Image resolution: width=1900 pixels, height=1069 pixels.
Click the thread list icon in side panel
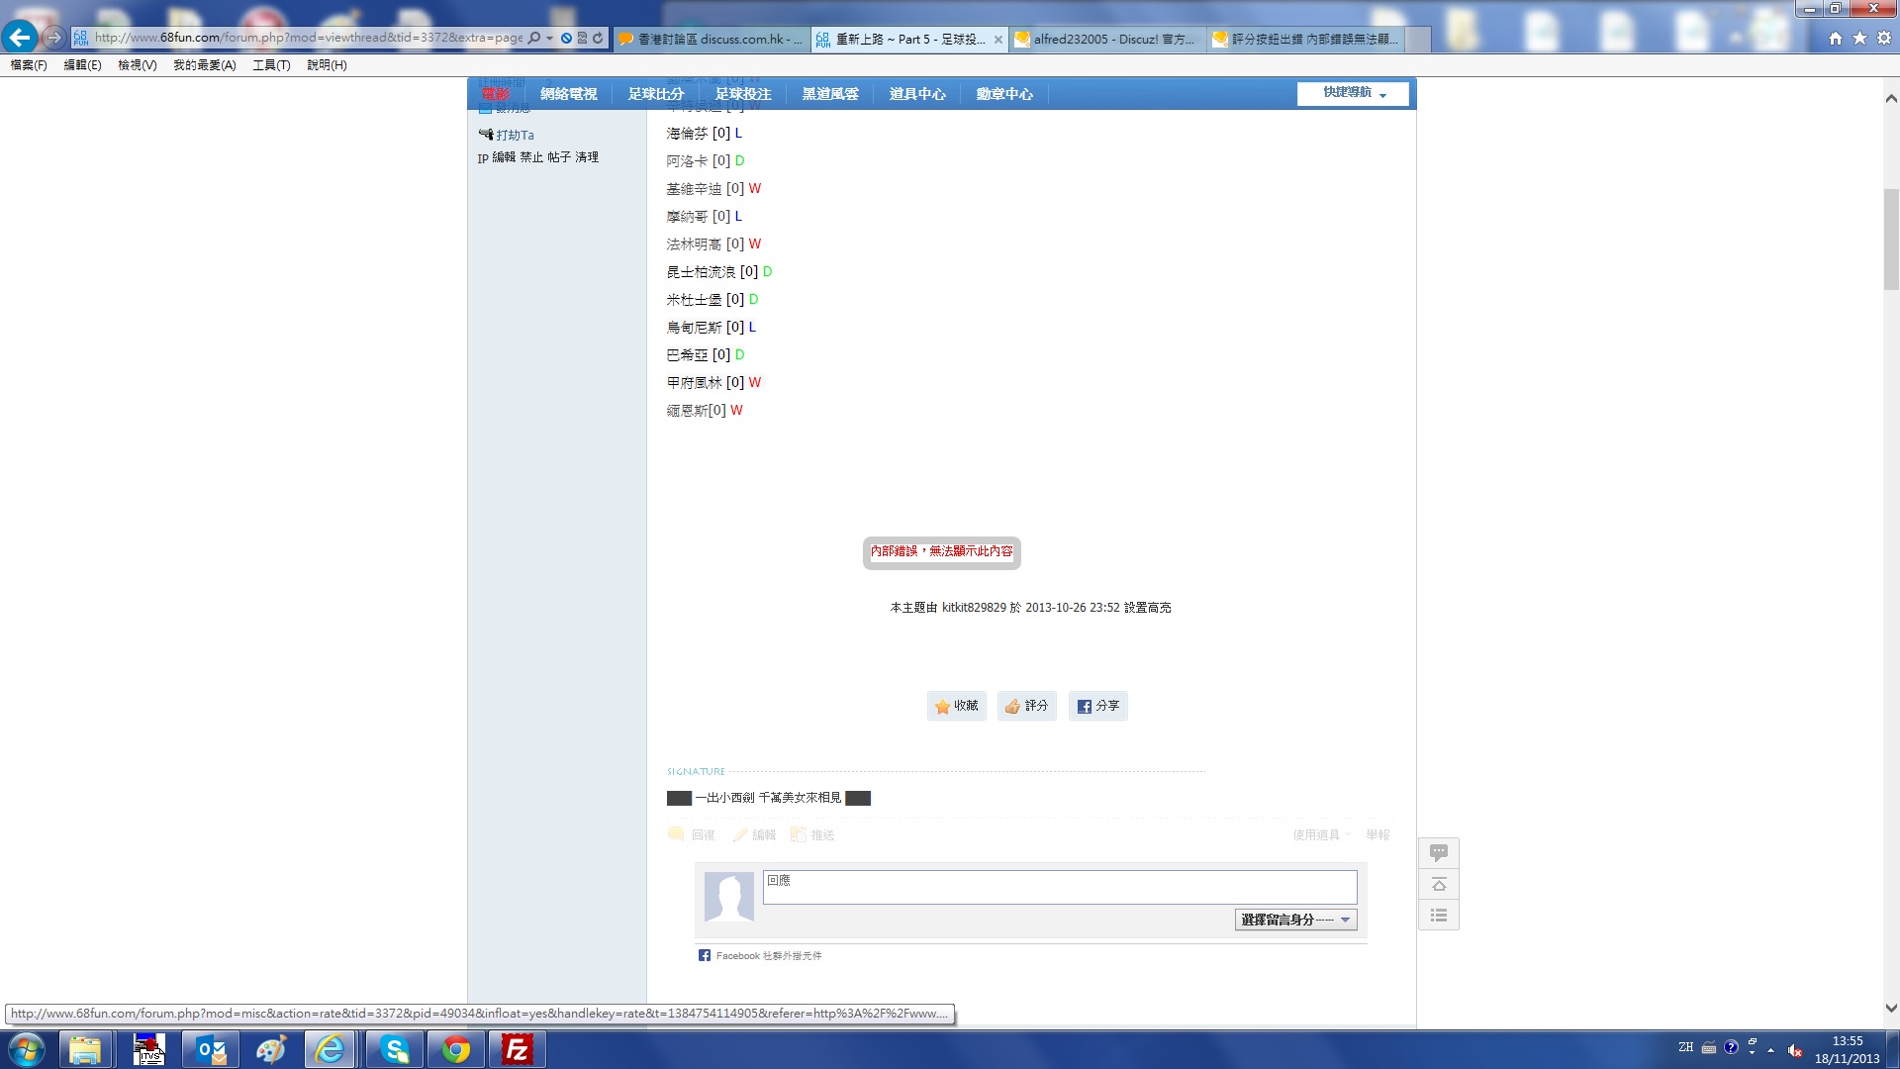point(1439,916)
